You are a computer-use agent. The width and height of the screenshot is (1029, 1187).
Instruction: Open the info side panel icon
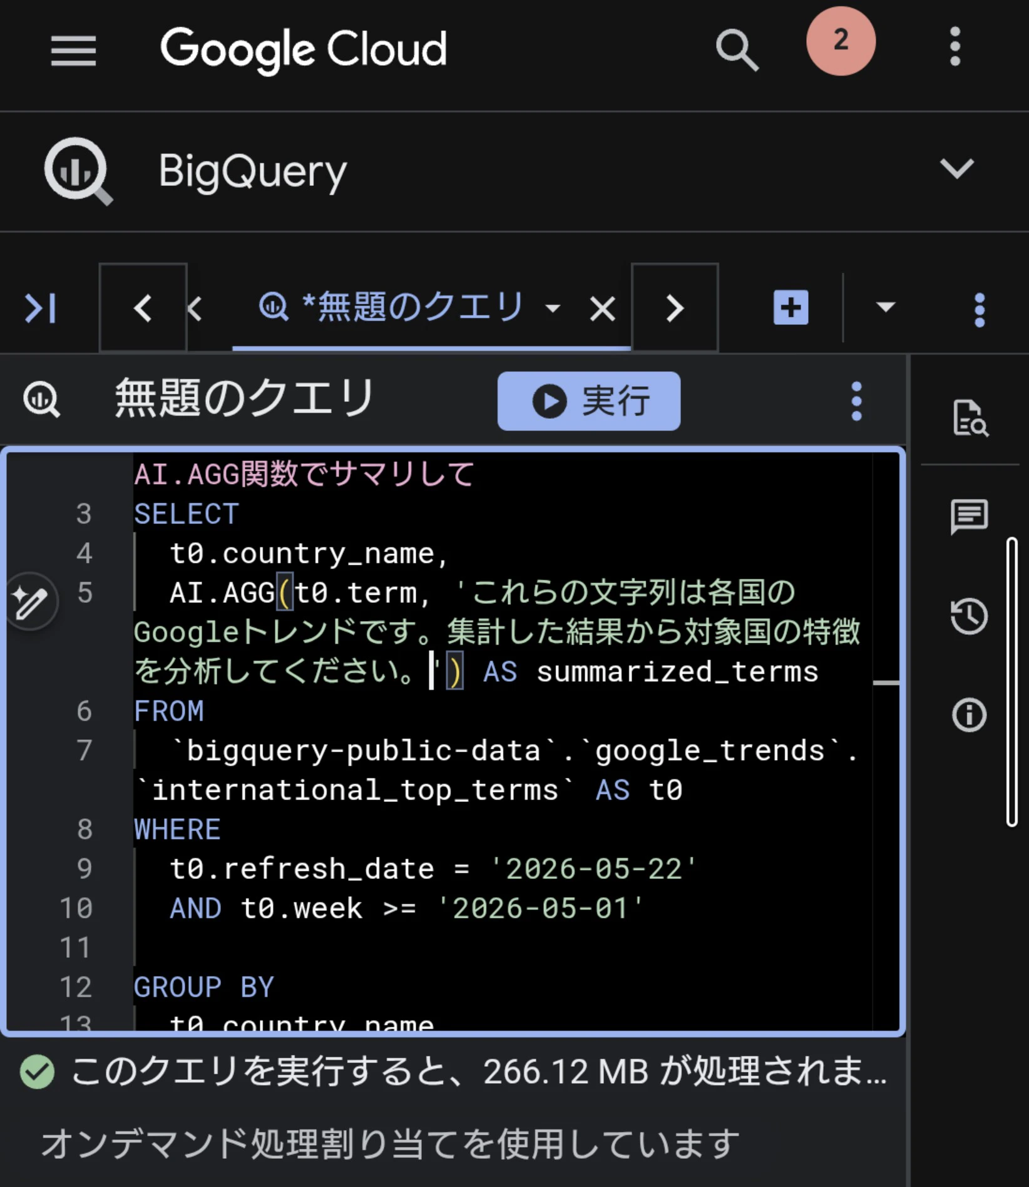pyautogui.click(x=969, y=715)
